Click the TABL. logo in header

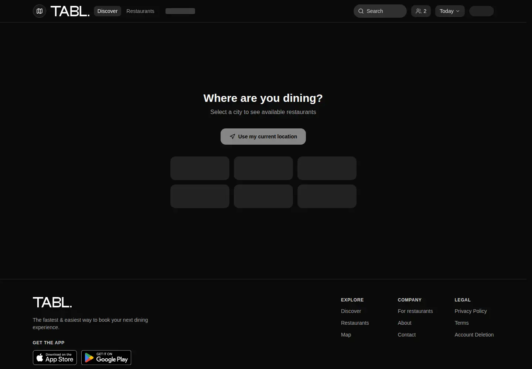[70, 11]
